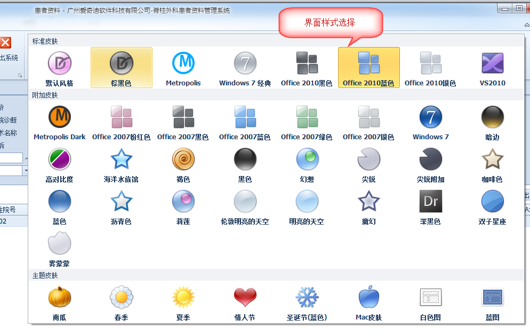This screenshot has width=530, height=335.
Task: Maximize the patient data window
Action: [519, 8]
